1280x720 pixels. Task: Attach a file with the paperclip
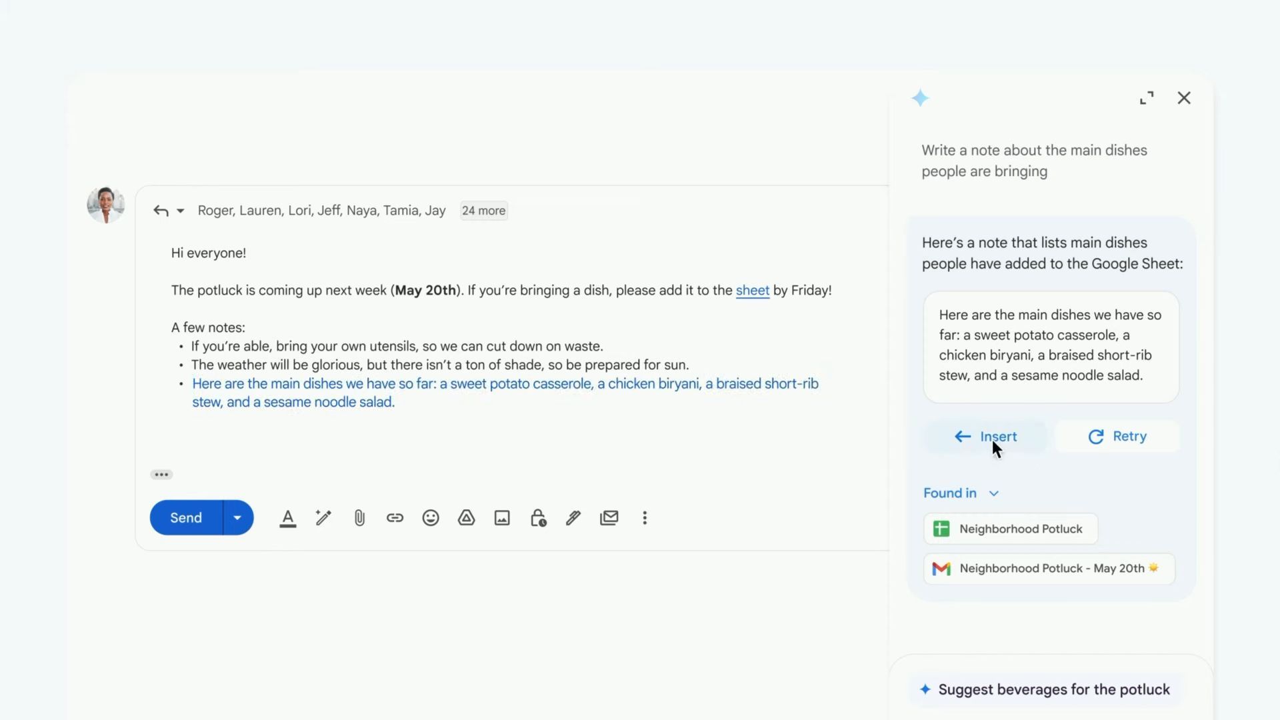[359, 517]
